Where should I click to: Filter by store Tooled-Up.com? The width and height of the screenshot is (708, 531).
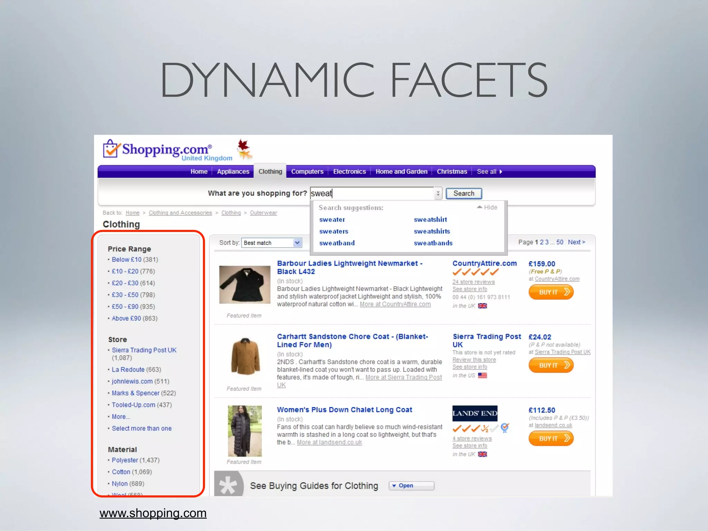point(133,405)
